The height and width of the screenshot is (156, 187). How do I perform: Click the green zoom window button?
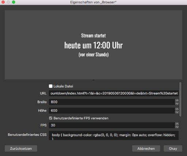click(14, 2)
